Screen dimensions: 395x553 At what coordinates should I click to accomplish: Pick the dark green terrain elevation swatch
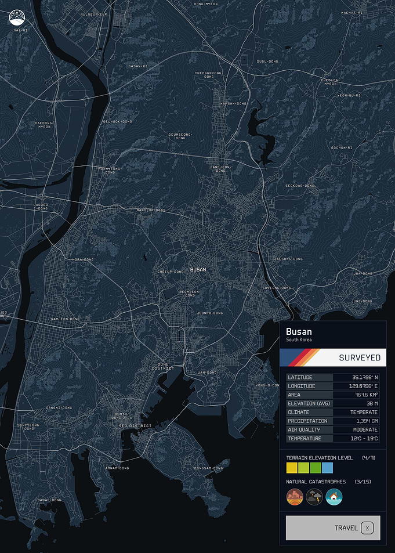[x=316, y=468]
